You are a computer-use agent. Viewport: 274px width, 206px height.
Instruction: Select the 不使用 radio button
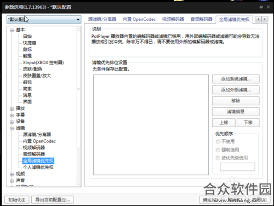point(218,141)
